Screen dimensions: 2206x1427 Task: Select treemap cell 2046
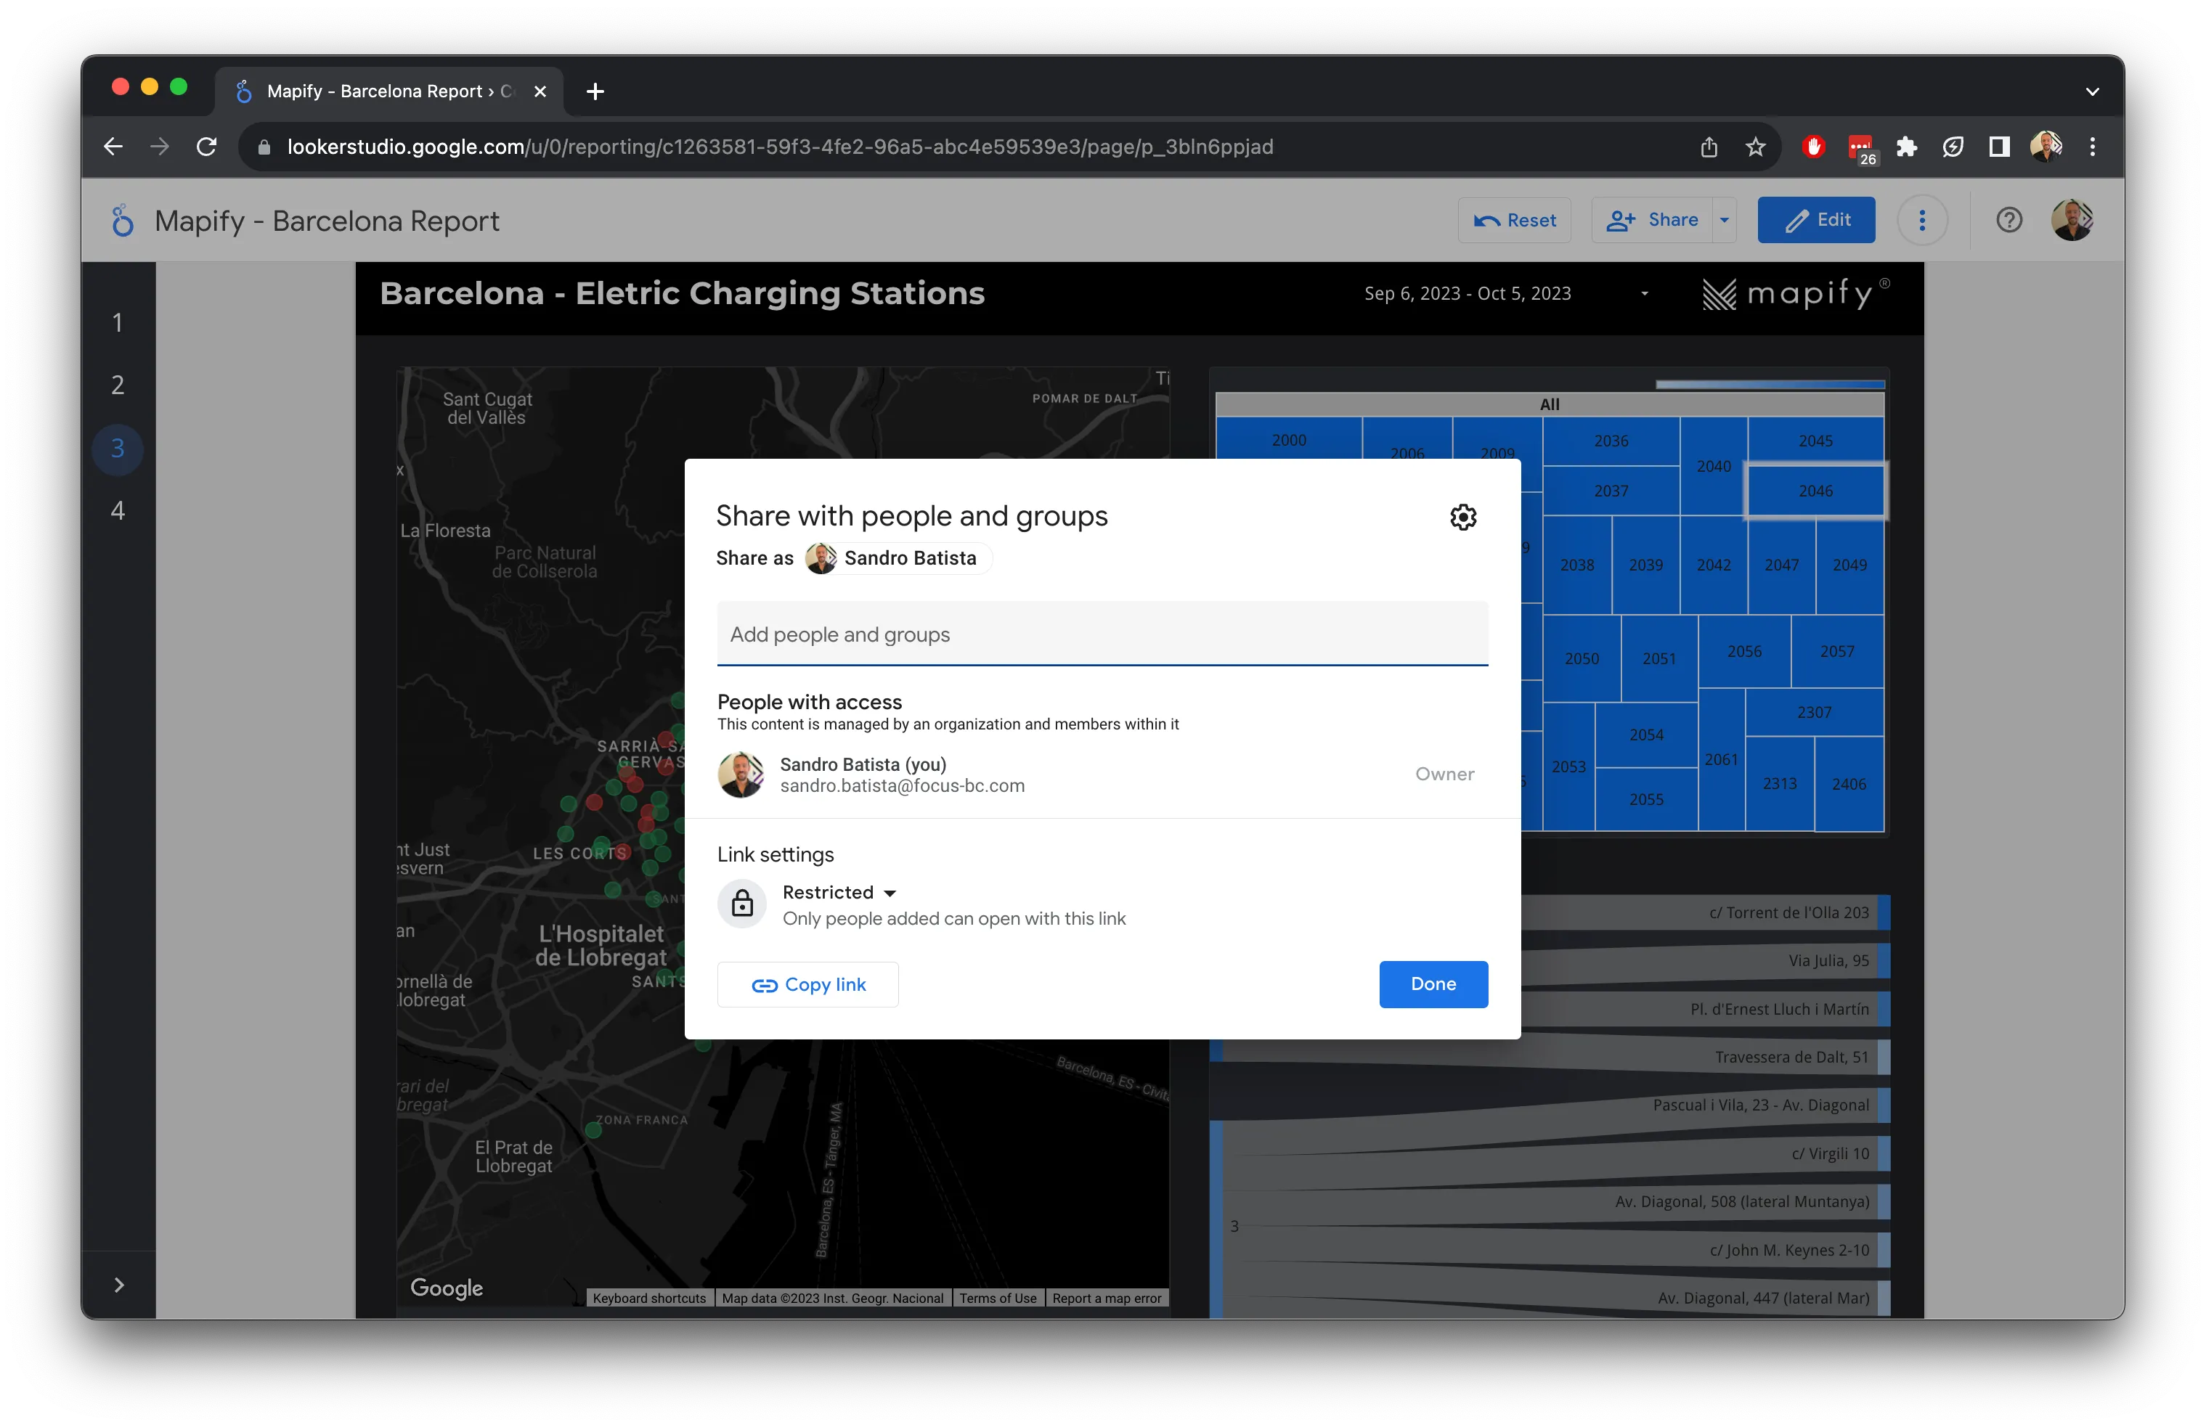pyautogui.click(x=1815, y=491)
